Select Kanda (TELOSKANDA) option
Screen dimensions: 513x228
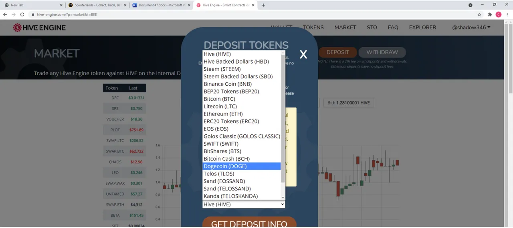click(242, 196)
